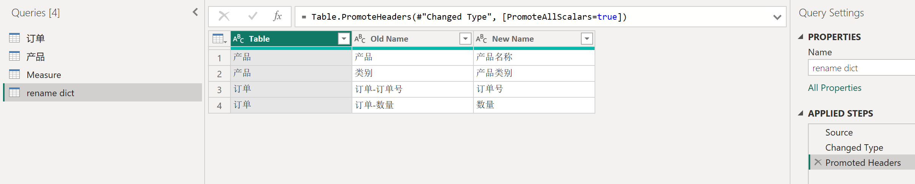Click the fx insert step icon

click(278, 16)
